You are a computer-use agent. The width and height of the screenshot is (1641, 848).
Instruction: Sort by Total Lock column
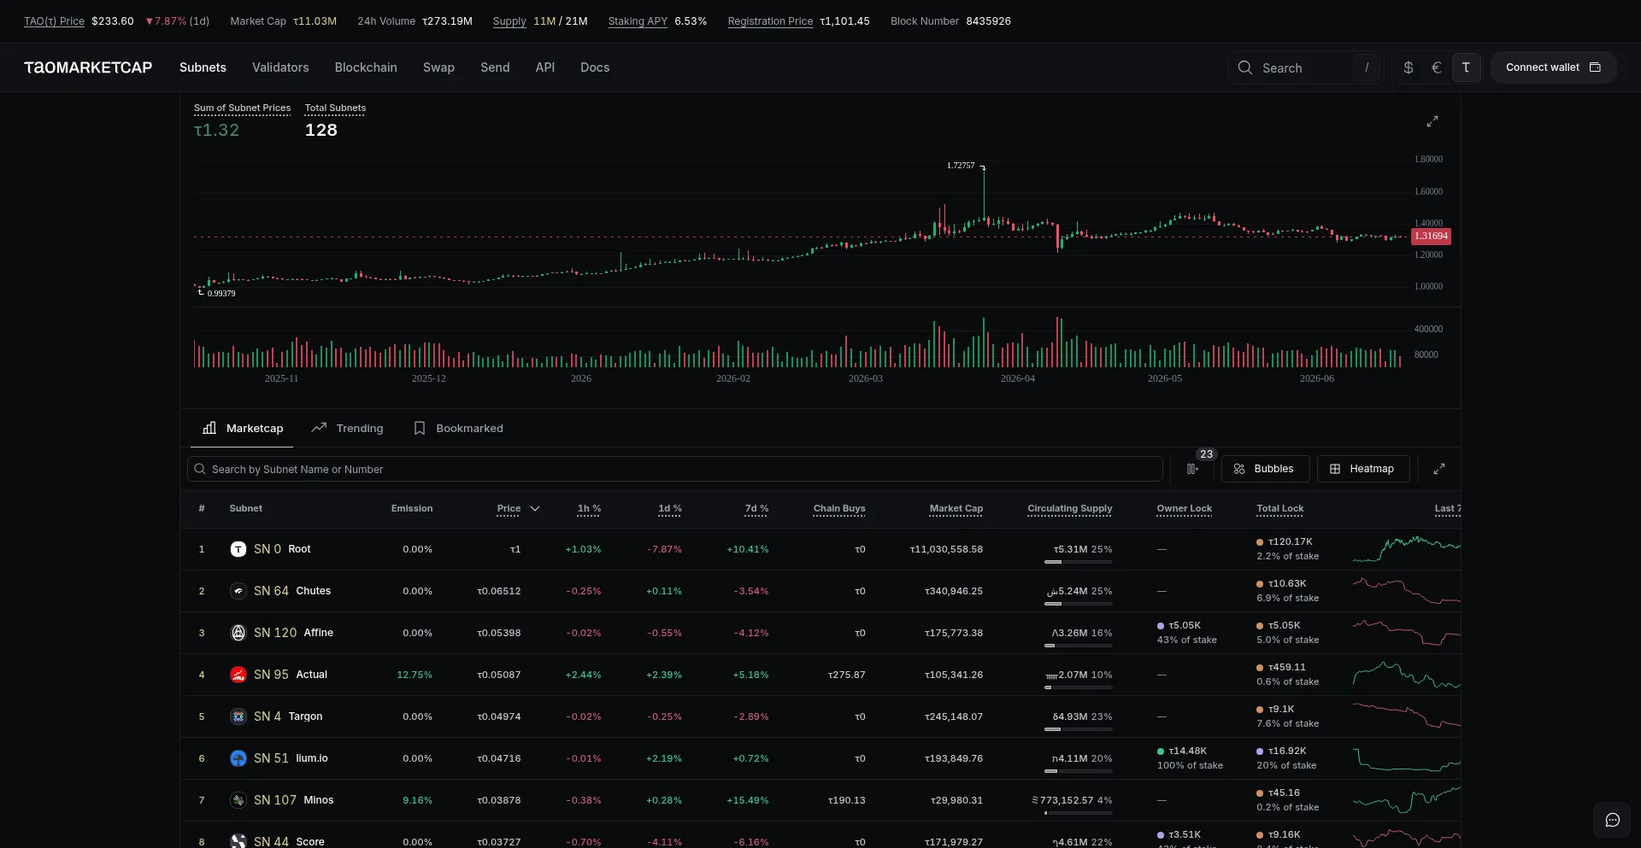click(x=1280, y=508)
